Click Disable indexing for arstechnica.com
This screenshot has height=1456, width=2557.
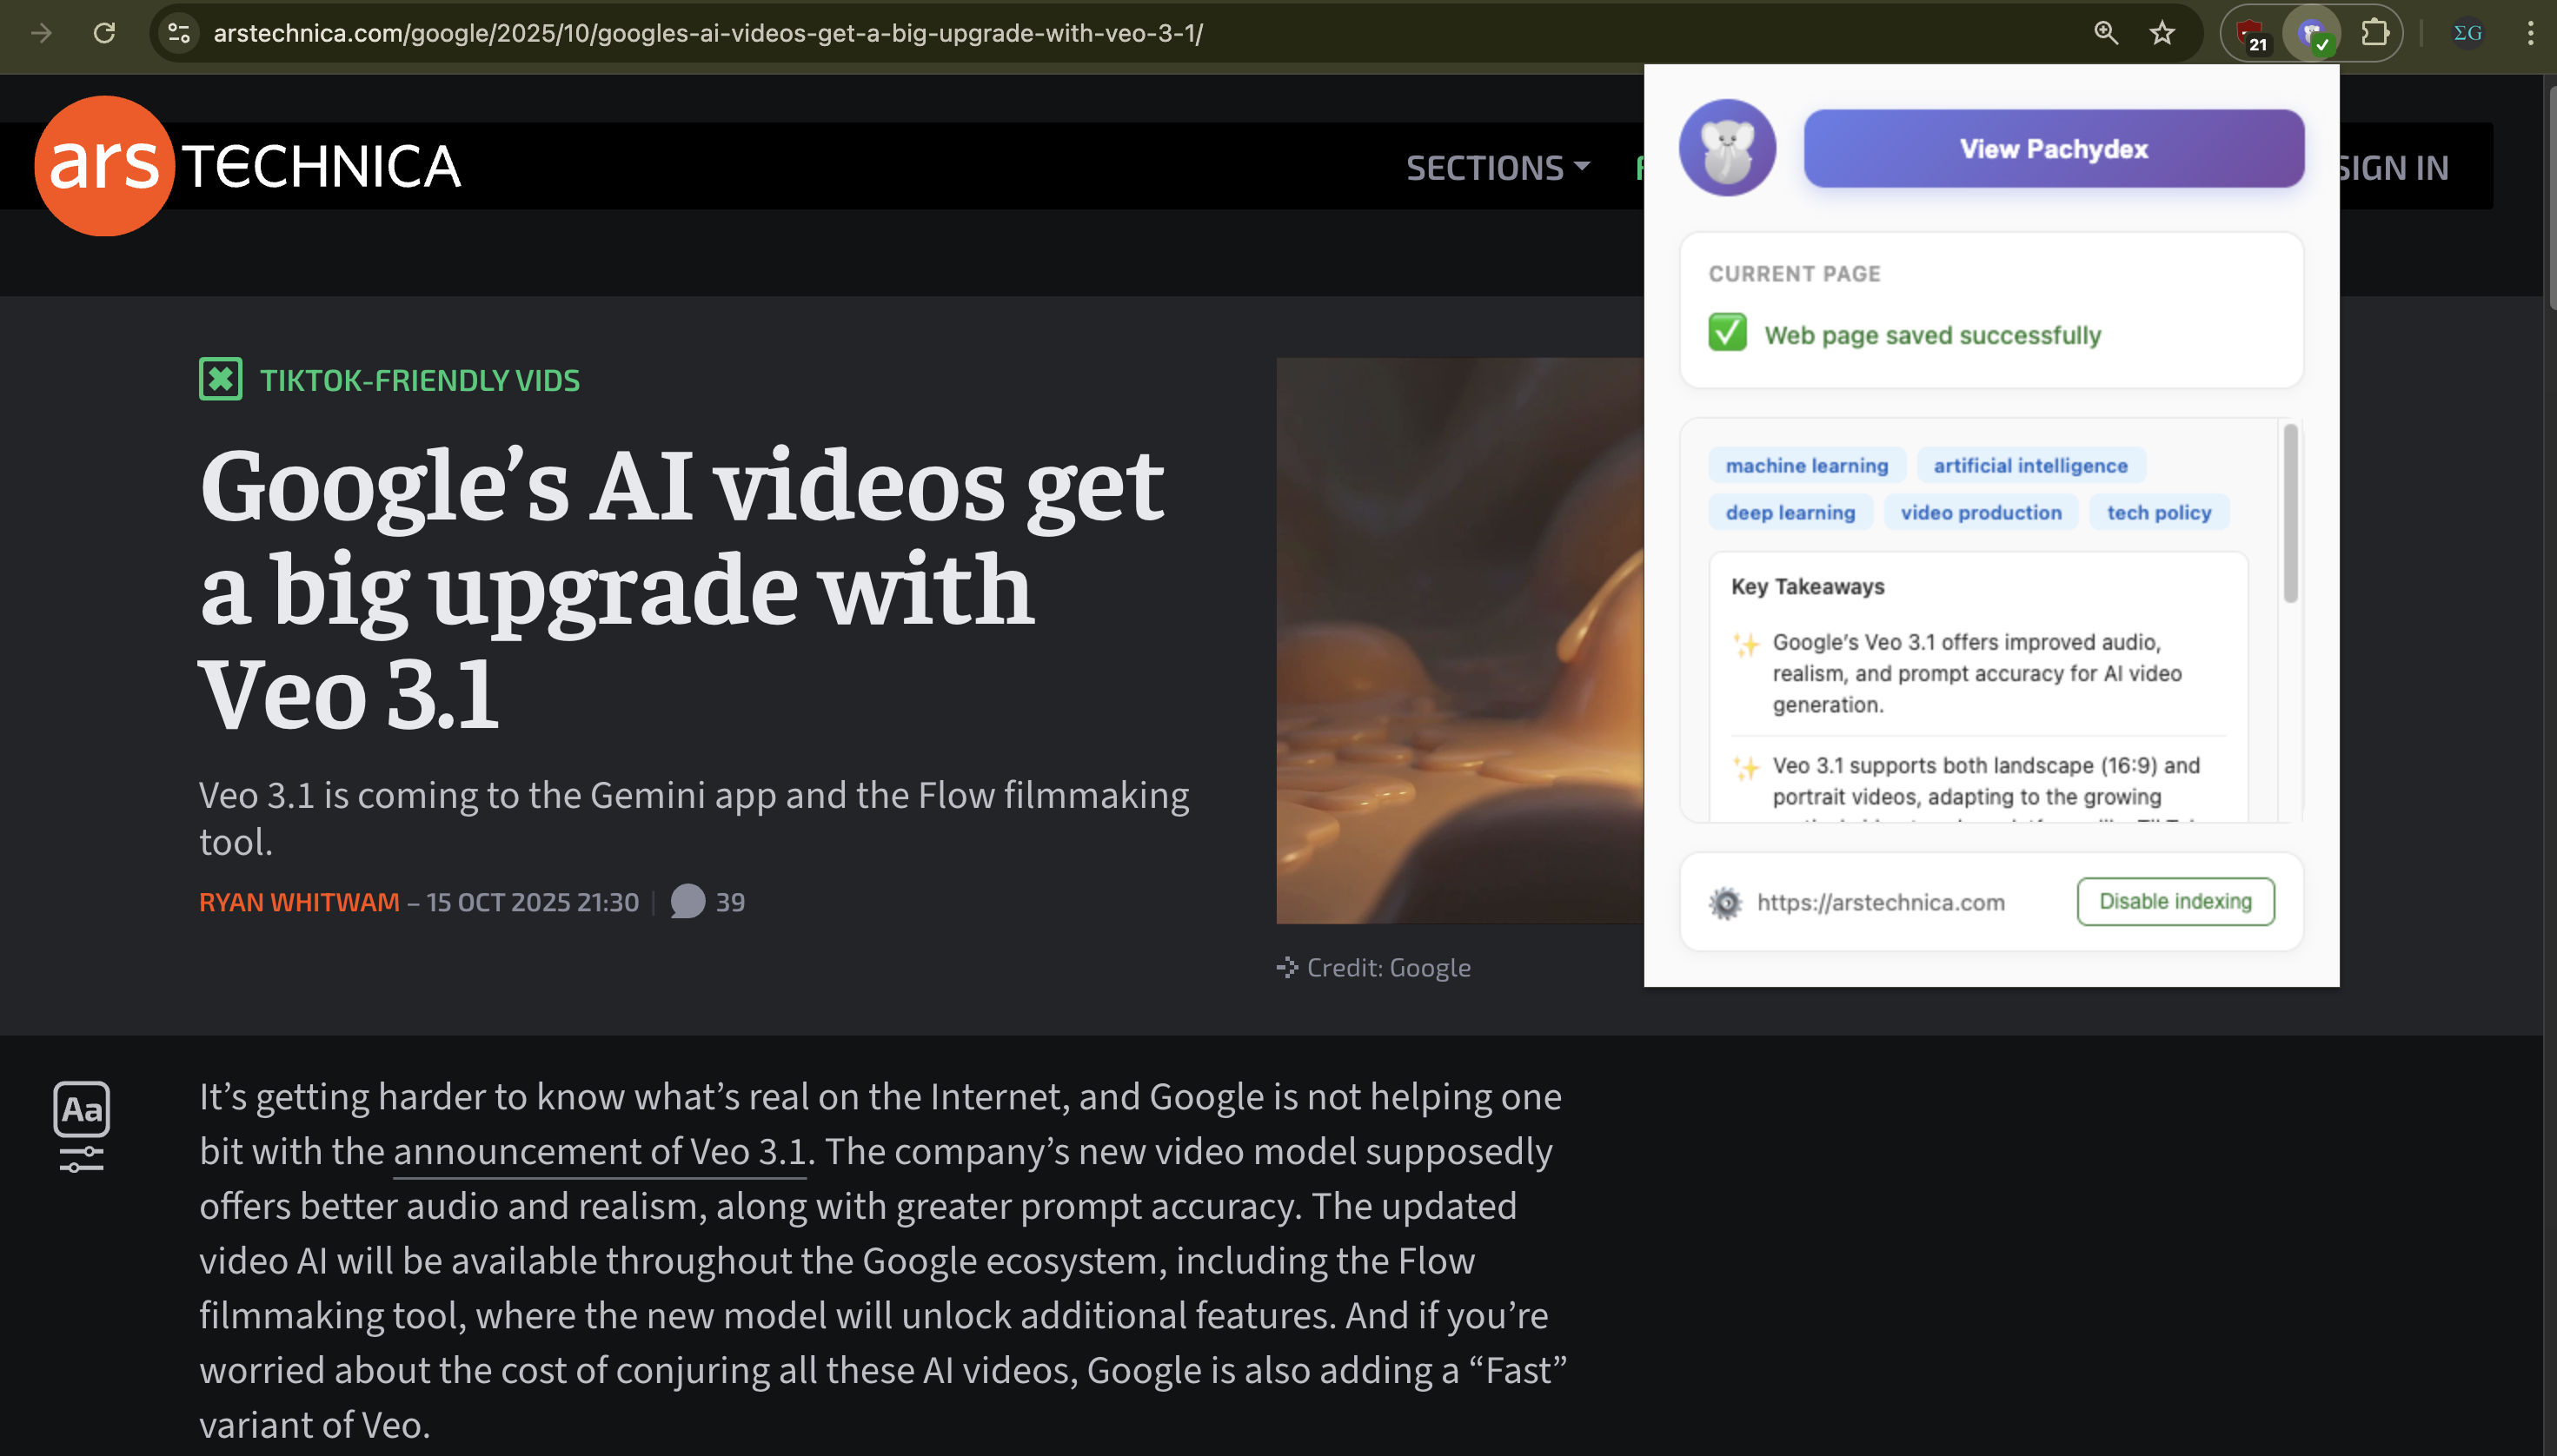(x=2175, y=901)
